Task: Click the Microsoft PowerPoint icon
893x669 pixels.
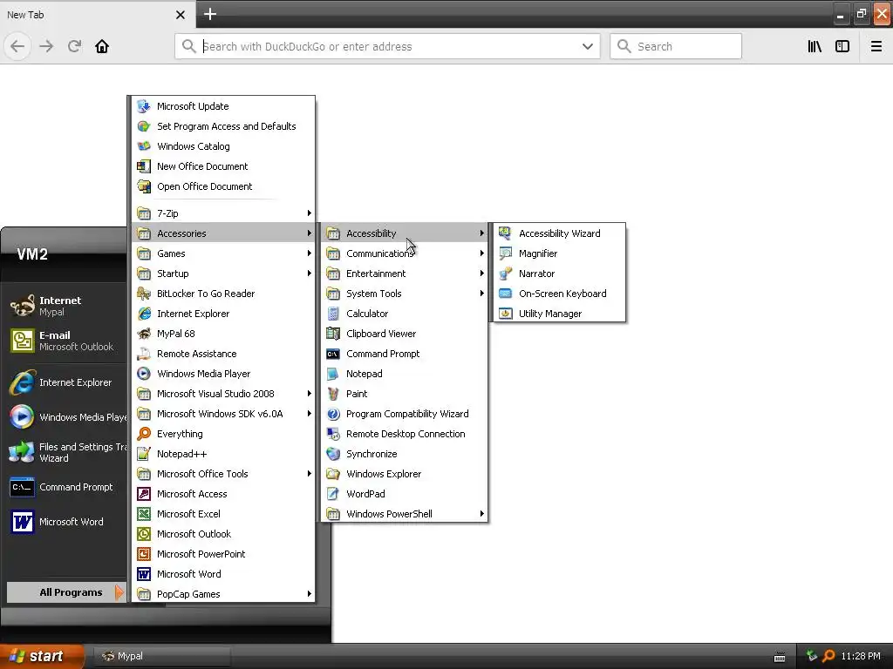Action: point(144,554)
